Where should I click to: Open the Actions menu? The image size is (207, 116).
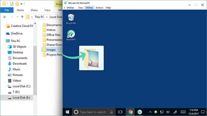pyautogui.click(x=99, y=8)
